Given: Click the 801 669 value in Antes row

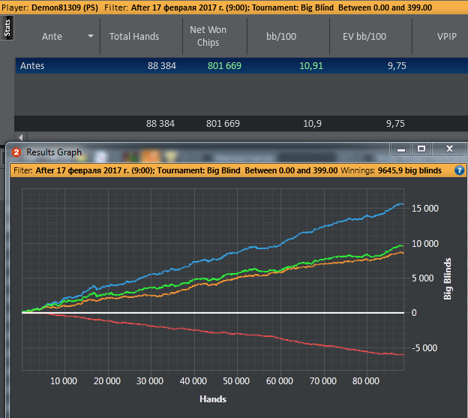Looking at the screenshot, I should [224, 66].
